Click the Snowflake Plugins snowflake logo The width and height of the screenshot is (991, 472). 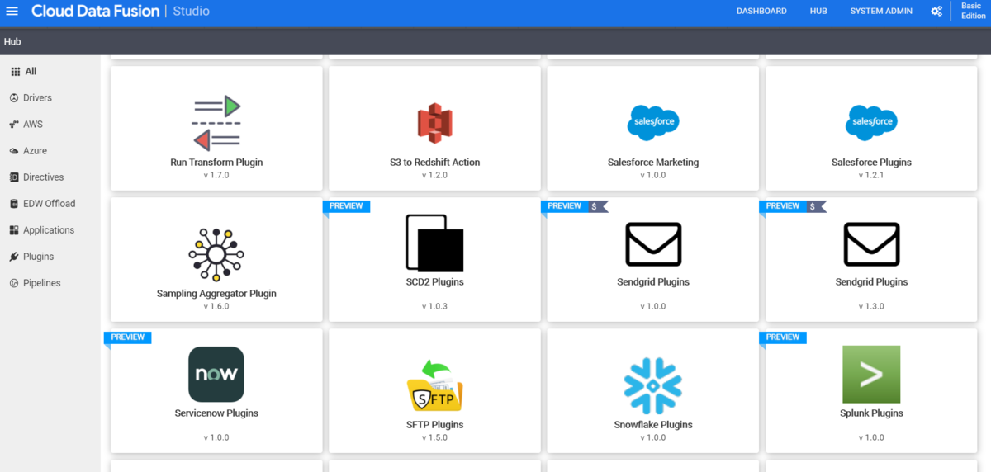653,386
